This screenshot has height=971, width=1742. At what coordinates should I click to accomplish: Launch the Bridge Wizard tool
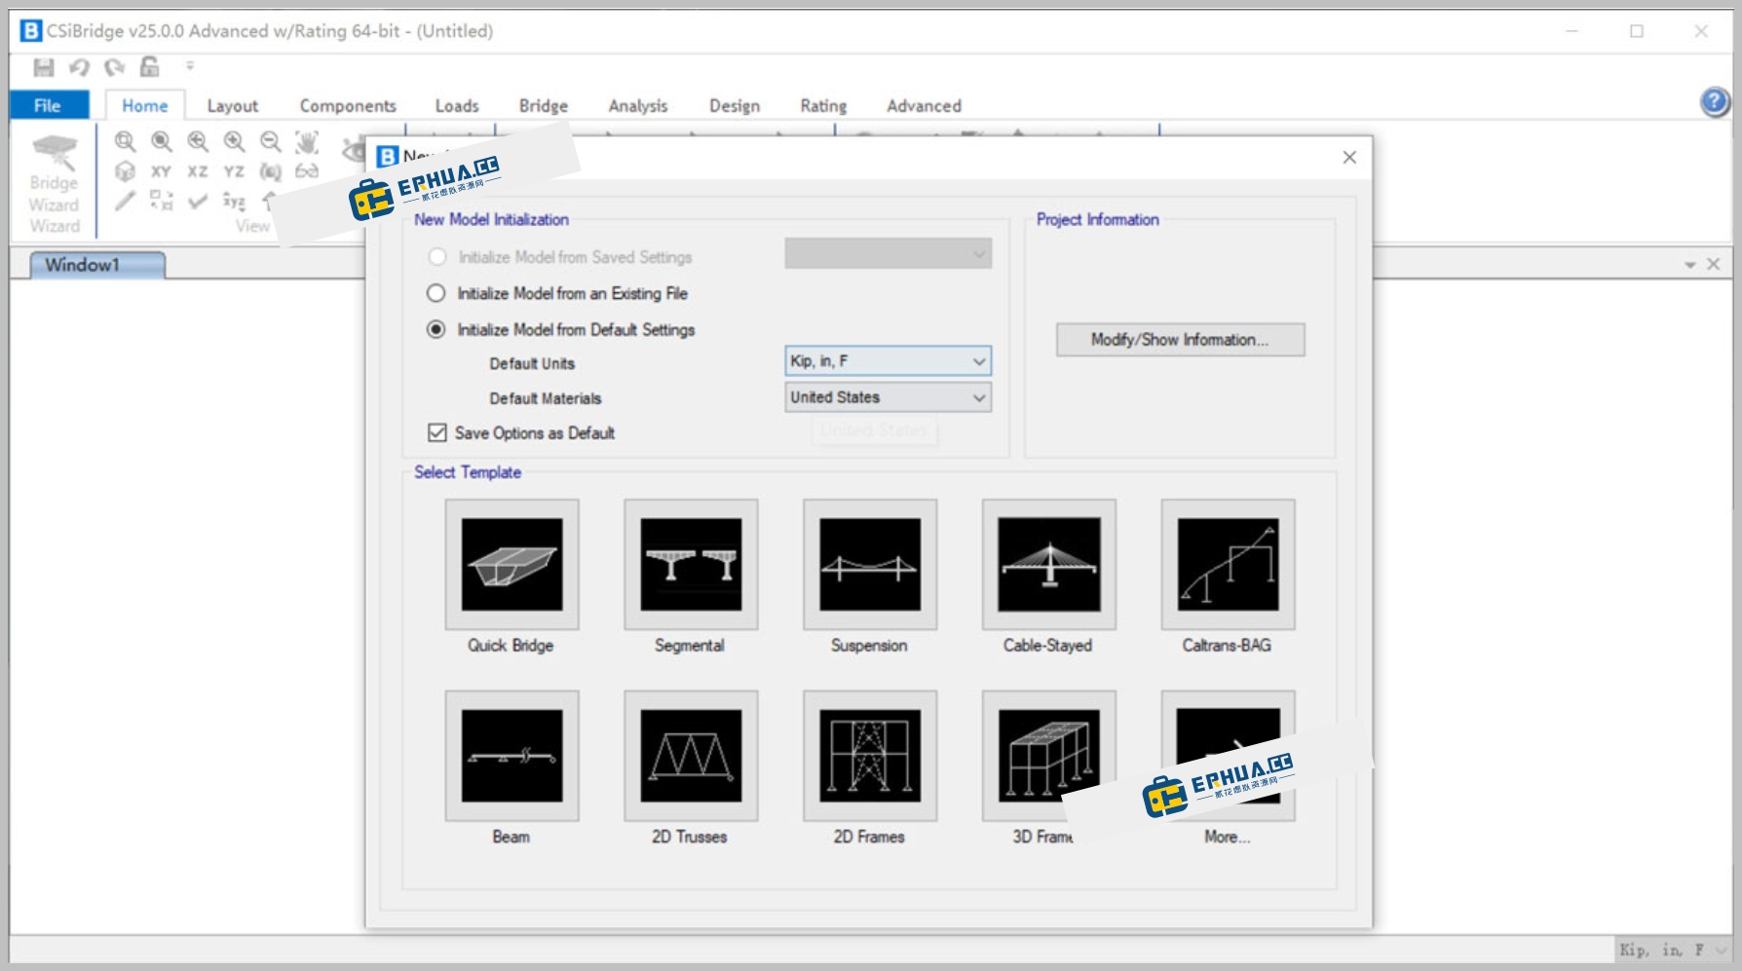54,182
